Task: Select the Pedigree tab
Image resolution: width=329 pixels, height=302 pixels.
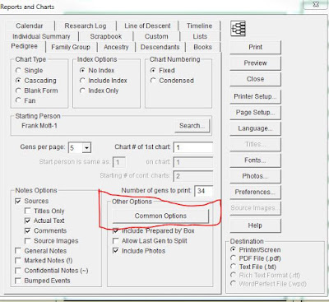Action: 25,46
